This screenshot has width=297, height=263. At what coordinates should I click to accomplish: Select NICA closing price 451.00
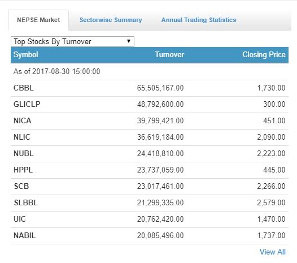tap(274, 120)
